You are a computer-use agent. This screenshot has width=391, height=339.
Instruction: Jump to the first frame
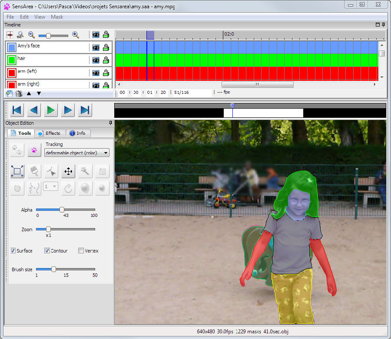point(17,110)
